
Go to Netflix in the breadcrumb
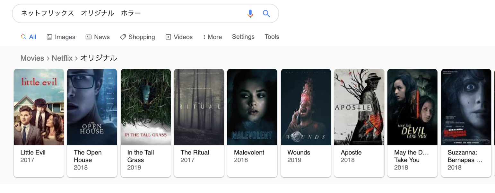pyautogui.click(x=62, y=58)
